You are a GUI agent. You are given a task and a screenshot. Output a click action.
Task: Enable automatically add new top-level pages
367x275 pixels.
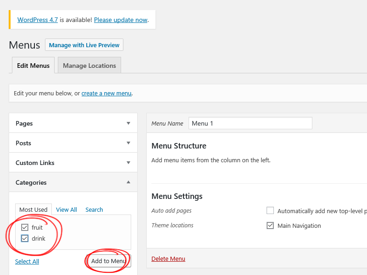(270, 210)
